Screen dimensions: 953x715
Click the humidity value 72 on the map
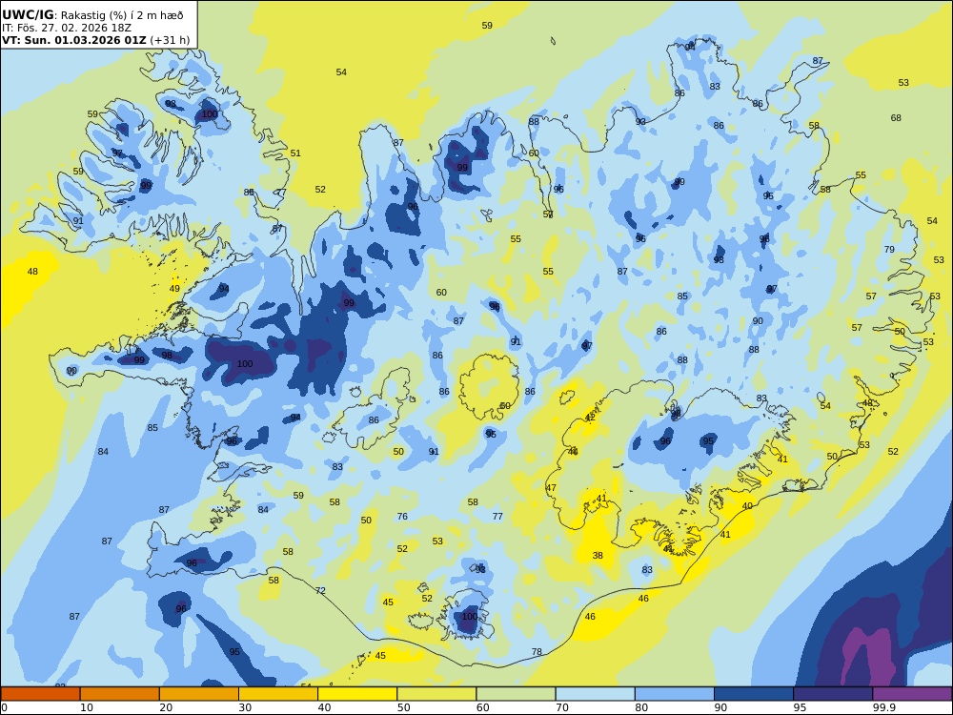click(320, 590)
